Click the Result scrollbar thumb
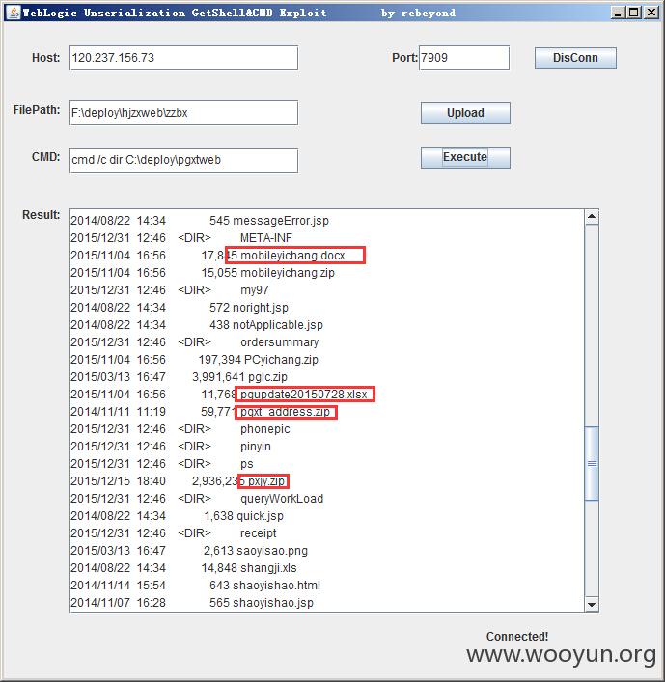Screen dimensions: 665x682 tap(592, 463)
